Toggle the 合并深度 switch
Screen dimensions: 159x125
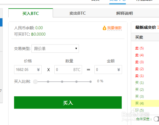(x=157, y=119)
